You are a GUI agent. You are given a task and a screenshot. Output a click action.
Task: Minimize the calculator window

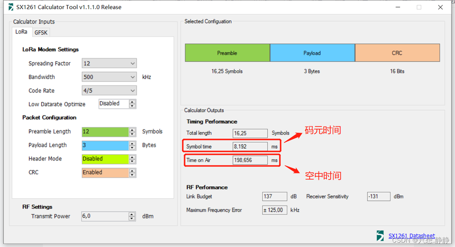click(x=398, y=7)
